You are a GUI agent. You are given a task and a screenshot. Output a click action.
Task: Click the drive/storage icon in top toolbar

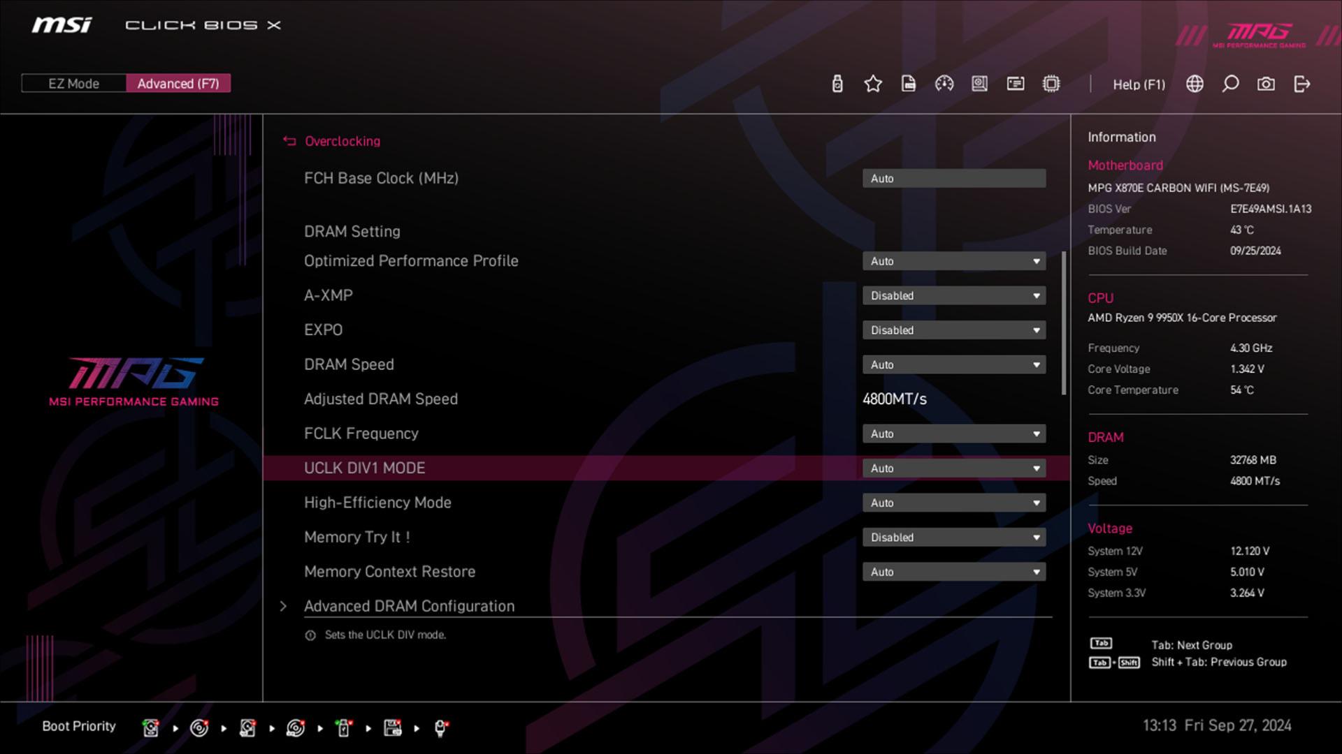980,84
